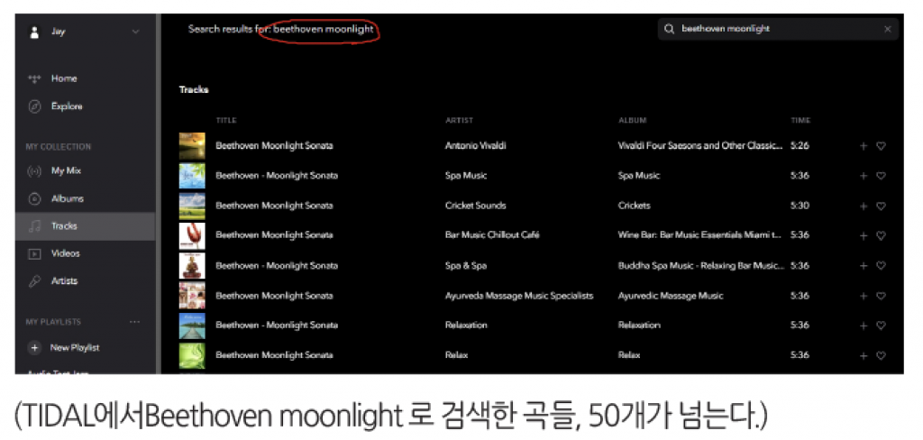The image size is (923, 440).
Task: Open Albums in My Collection
Action: click(x=67, y=199)
